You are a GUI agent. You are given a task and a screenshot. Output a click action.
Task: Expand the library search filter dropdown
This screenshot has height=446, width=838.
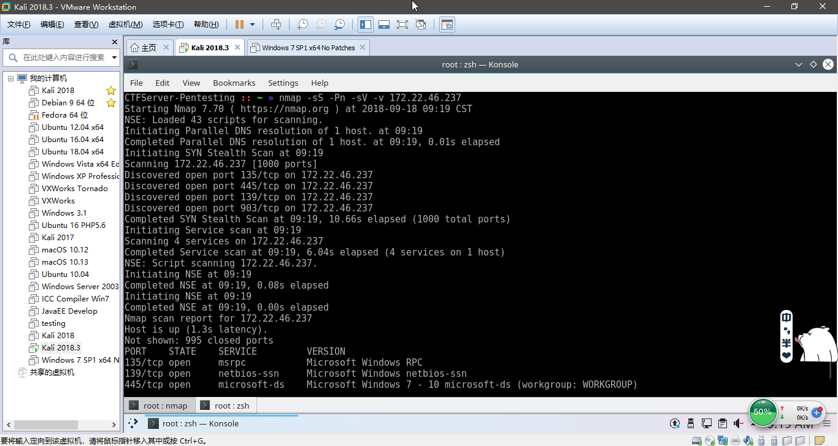[114, 58]
